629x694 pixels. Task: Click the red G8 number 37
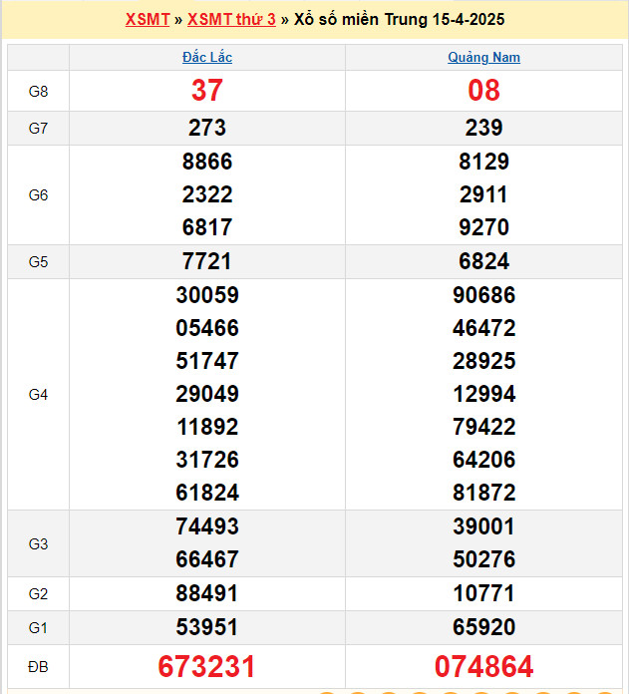point(207,91)
